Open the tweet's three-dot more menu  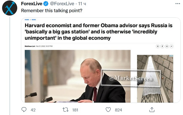pos(177,4)
